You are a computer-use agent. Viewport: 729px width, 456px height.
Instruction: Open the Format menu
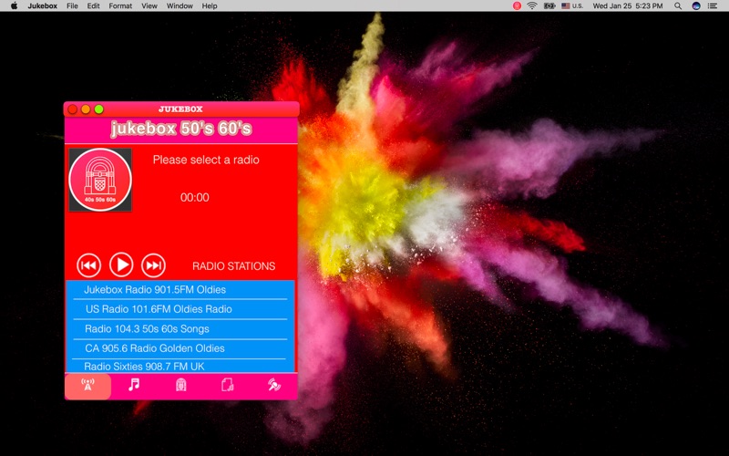[x=120, y=6]
